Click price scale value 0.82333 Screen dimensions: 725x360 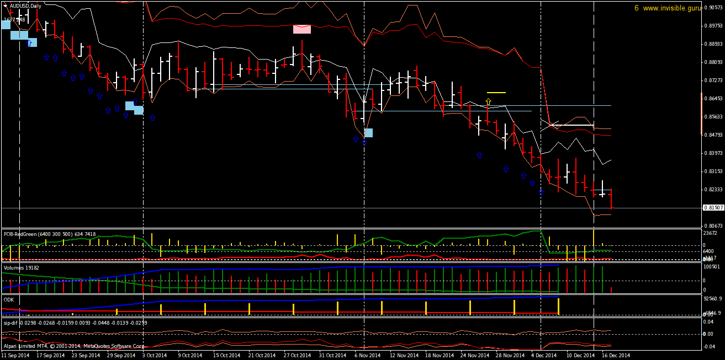click(714, 190)
